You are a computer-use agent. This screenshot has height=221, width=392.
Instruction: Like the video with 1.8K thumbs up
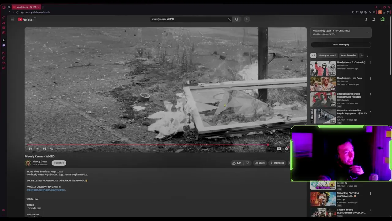click(237, 163)
